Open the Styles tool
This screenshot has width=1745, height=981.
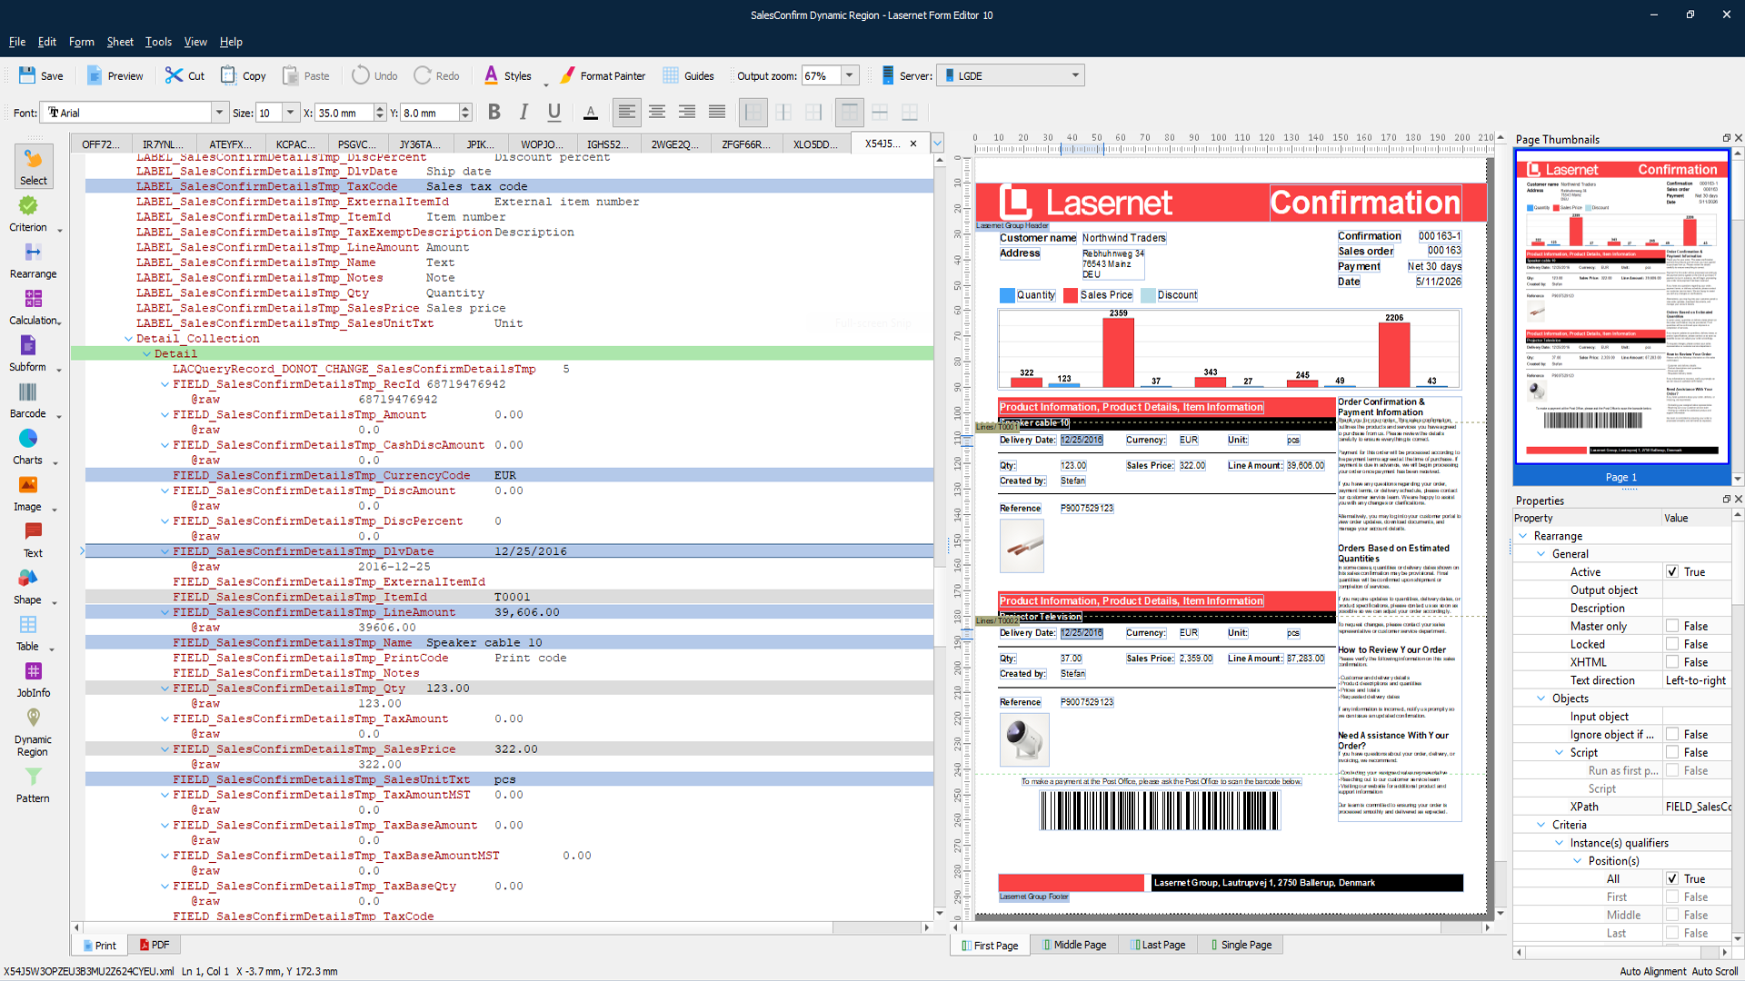pos(508,76)
